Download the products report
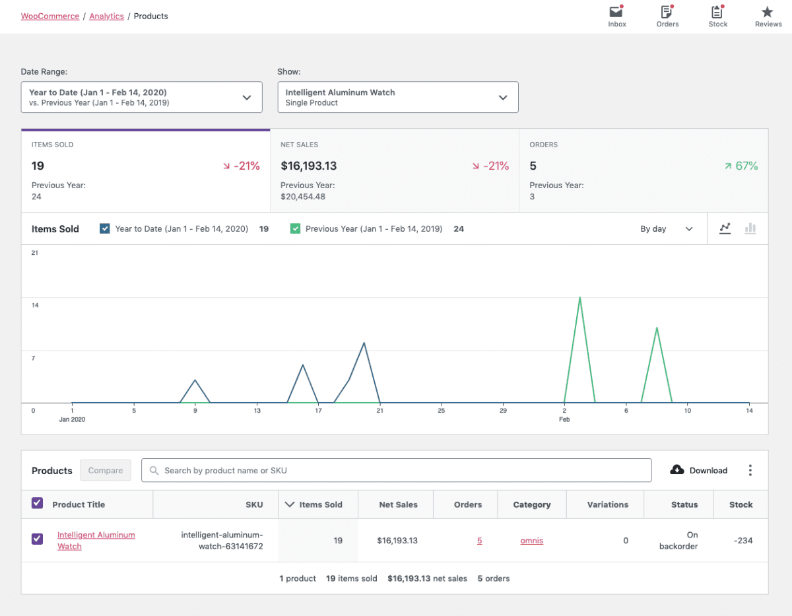 (x=698, y=470)
